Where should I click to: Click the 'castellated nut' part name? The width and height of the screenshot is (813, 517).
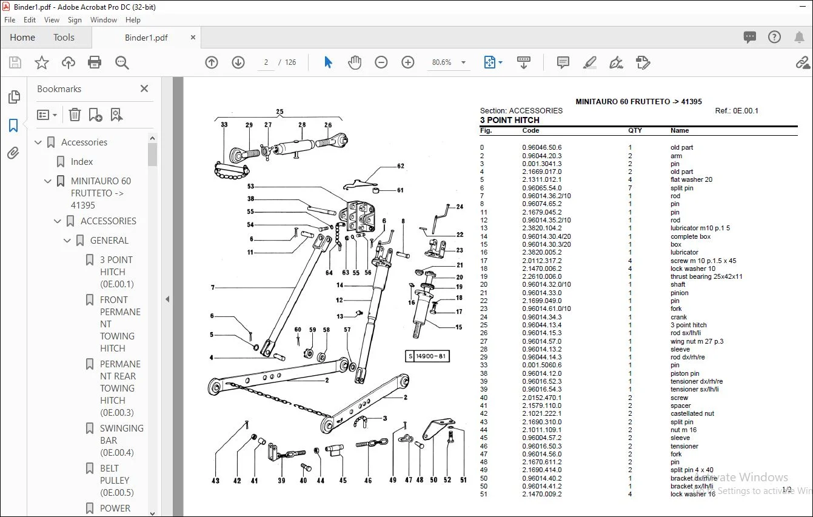click(692, 414)
